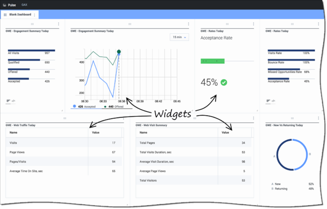Viewport: 327px width, 209px height.
Task: Toggle the 440 Offered series in legend
Action: (x=114, y=106)
